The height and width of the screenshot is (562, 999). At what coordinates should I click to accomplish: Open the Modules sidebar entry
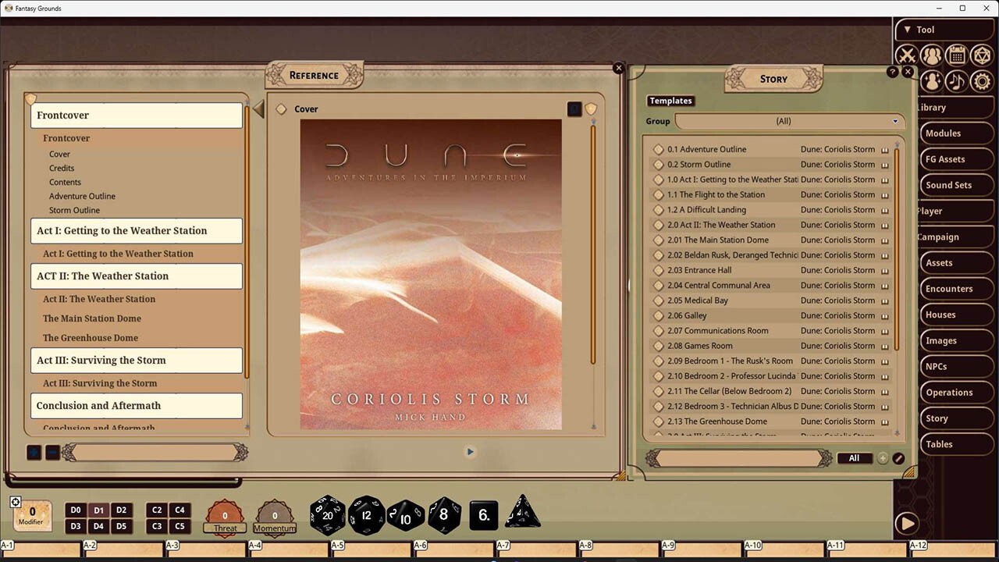[x=956, y=133]
